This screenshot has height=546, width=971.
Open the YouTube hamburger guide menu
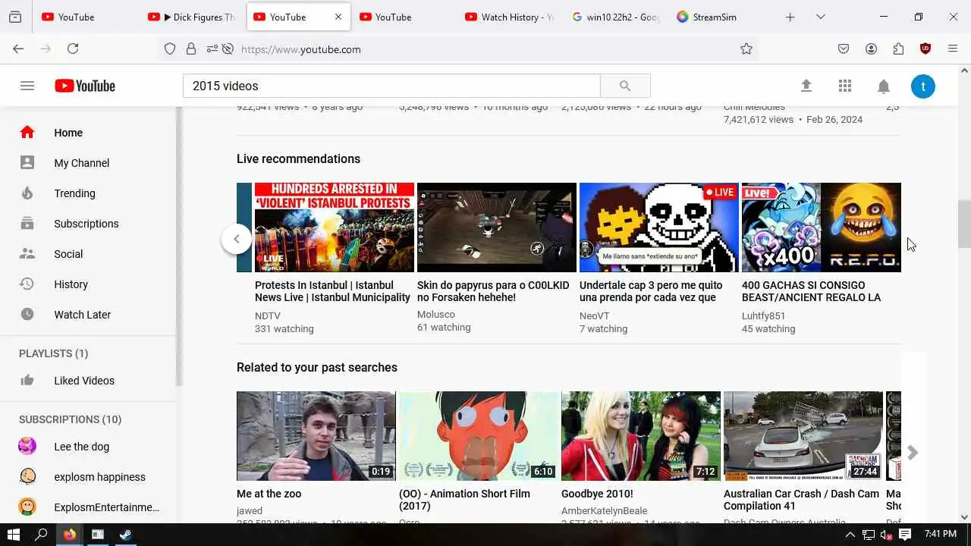(27, 86)
